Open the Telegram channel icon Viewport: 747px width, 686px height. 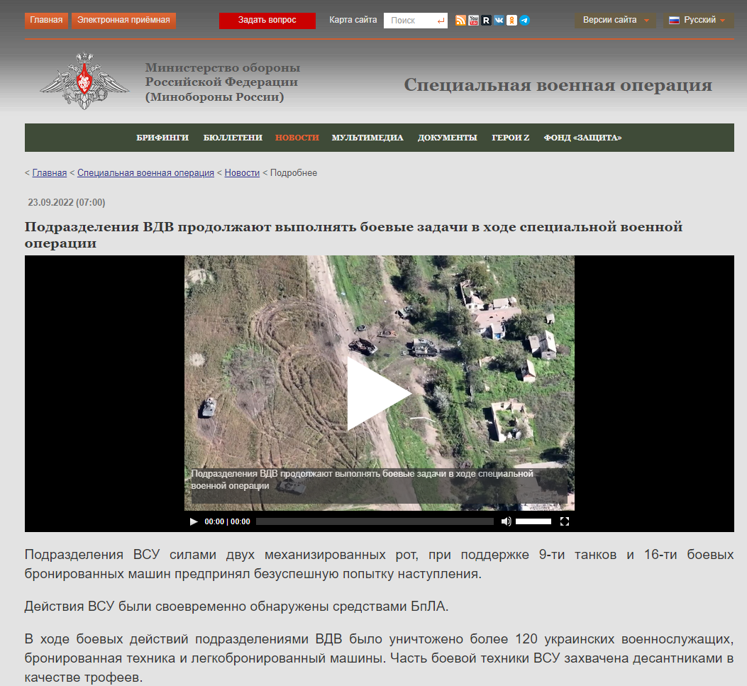(524, 21)
